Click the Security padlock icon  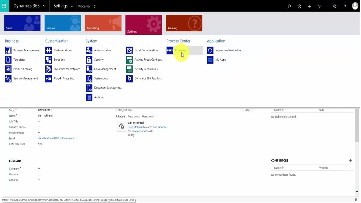coord(89,59)
